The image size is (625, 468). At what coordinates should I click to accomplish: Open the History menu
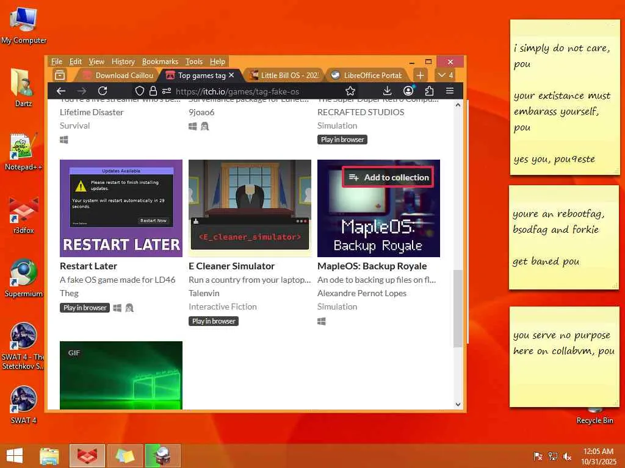123,62
